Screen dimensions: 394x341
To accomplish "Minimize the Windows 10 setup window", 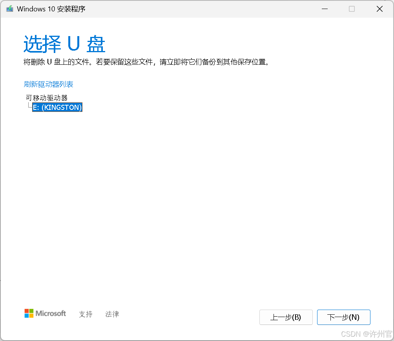I will 325,9.
